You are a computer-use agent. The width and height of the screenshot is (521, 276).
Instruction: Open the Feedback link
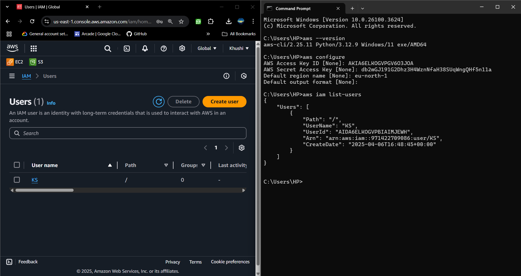click(28, 262)
